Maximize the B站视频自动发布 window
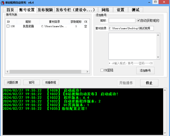Image resolution: width=170 pixels, height=136 pixels. [x=155, y=2]
